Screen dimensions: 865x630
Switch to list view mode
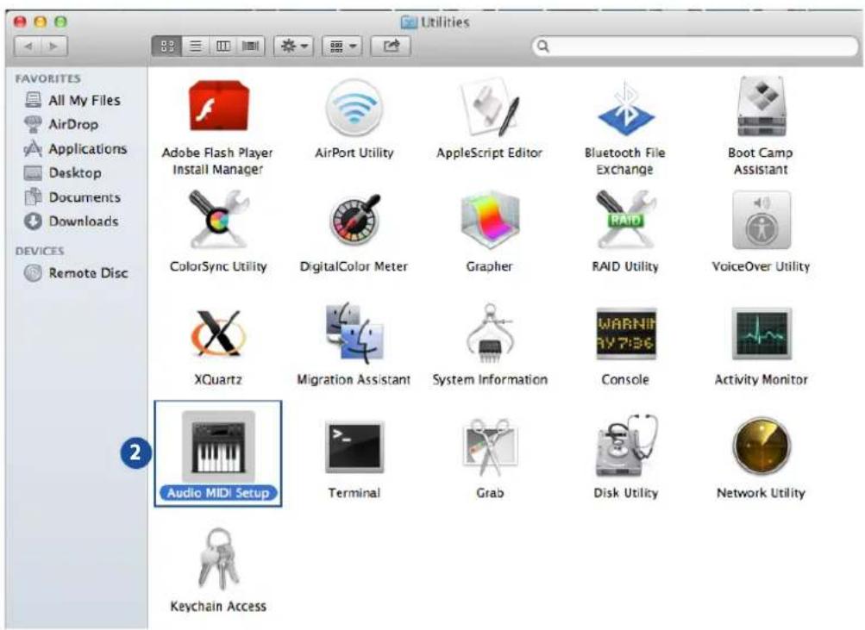pyautogui.click(x=196, y=47)
